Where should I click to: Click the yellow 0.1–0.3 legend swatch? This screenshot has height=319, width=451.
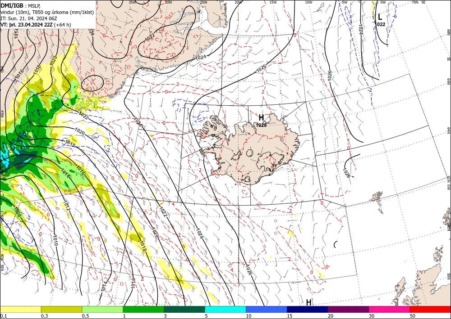20,309
